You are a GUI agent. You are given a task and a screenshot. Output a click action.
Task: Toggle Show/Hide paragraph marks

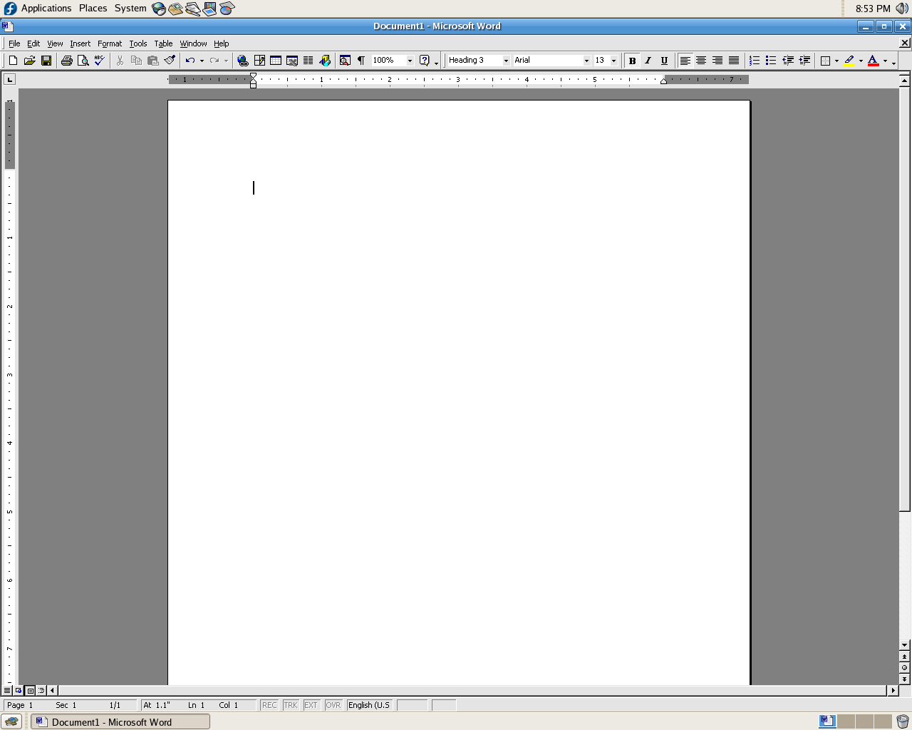[x=361, y=61]
